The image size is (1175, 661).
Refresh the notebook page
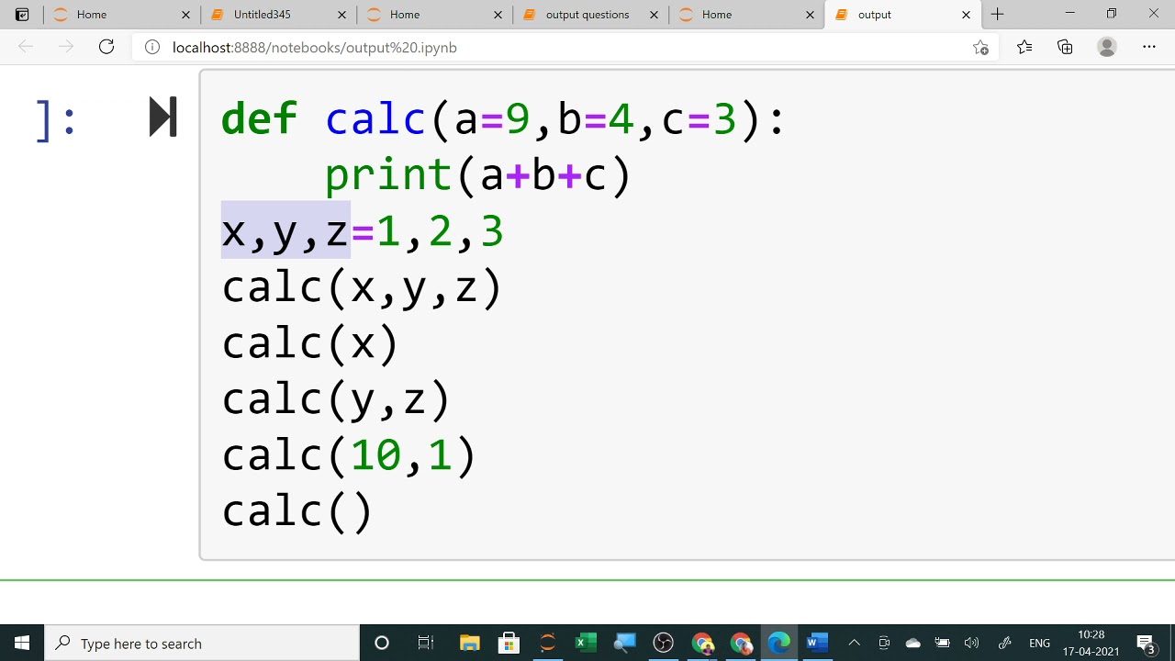[x=106, y=47]
